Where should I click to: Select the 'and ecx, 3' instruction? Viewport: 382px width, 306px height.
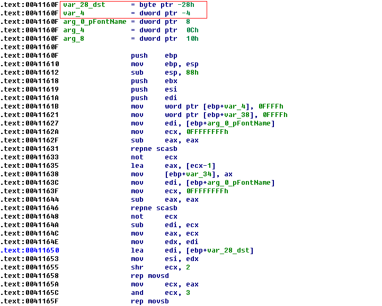click(x=161, y=293)
